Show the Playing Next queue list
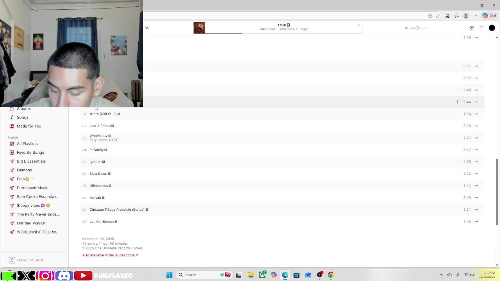This screenshot has width=500, height=281. pos(481,28)
